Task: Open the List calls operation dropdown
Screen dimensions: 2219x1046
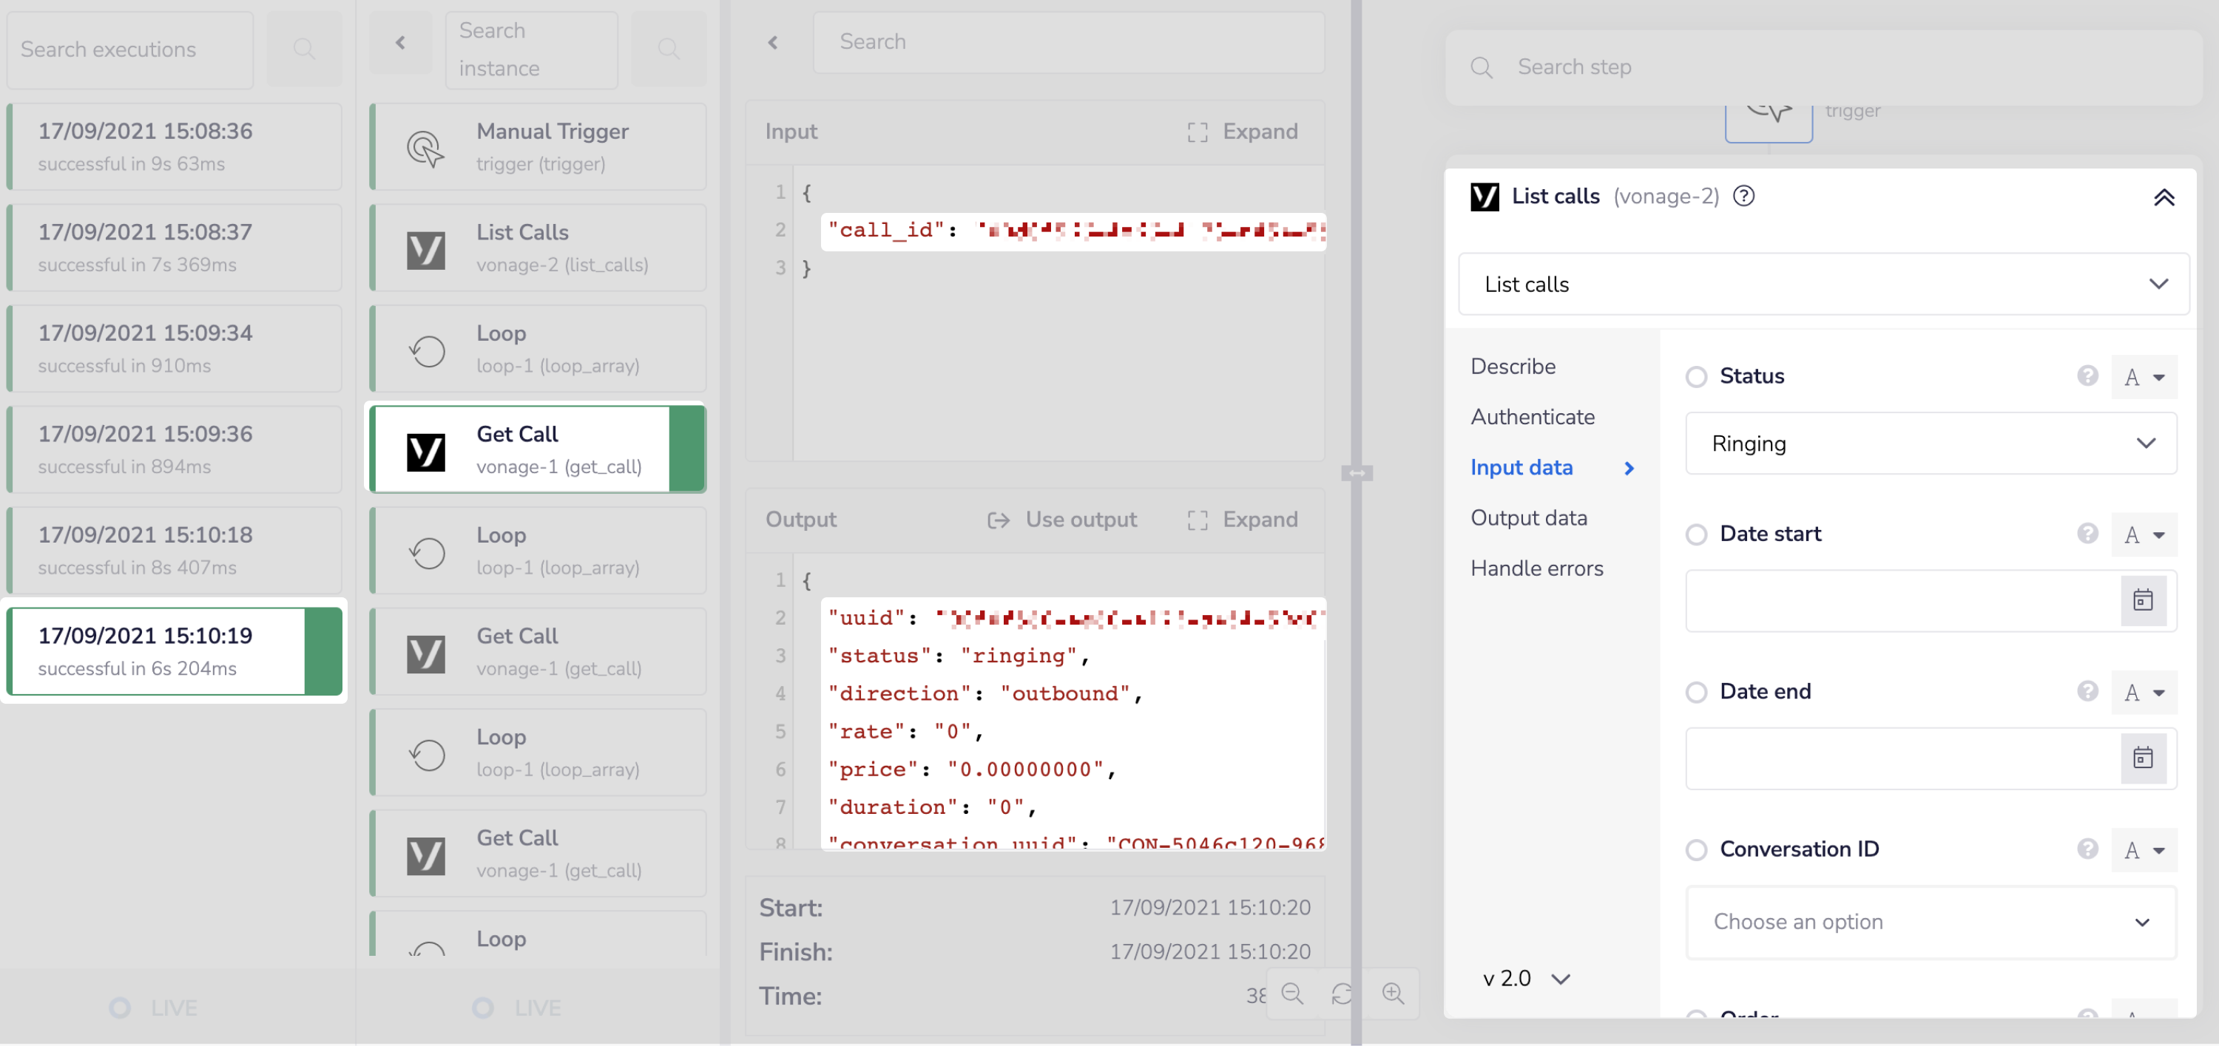Action: (1823, 284)
